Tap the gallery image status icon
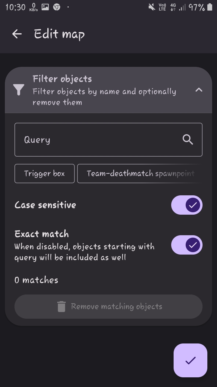217x387 pixels. (x=45, y=7)
